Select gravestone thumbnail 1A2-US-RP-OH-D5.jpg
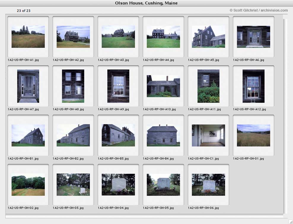This screenshot has width=293, height=224. [x=163, y=185]
